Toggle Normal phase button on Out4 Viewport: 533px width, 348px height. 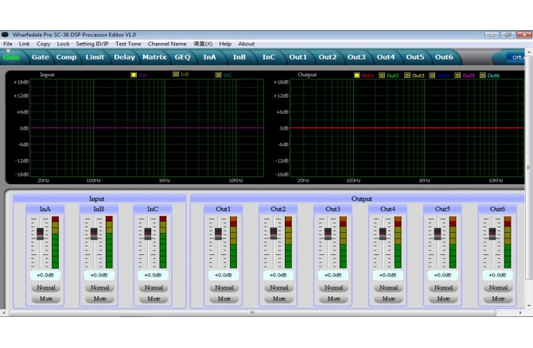(x=388, y=288)
